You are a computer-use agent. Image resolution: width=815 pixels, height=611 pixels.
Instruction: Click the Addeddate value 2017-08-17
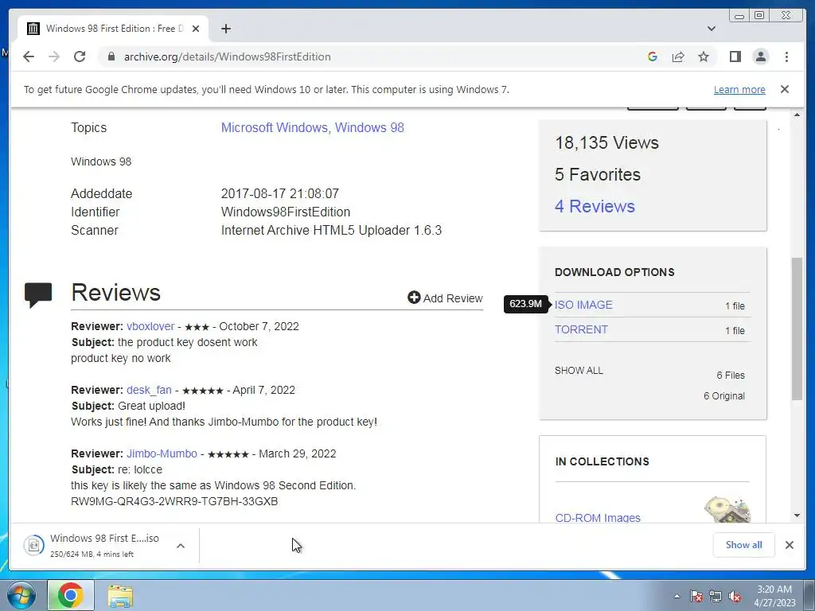coord(279,194)
